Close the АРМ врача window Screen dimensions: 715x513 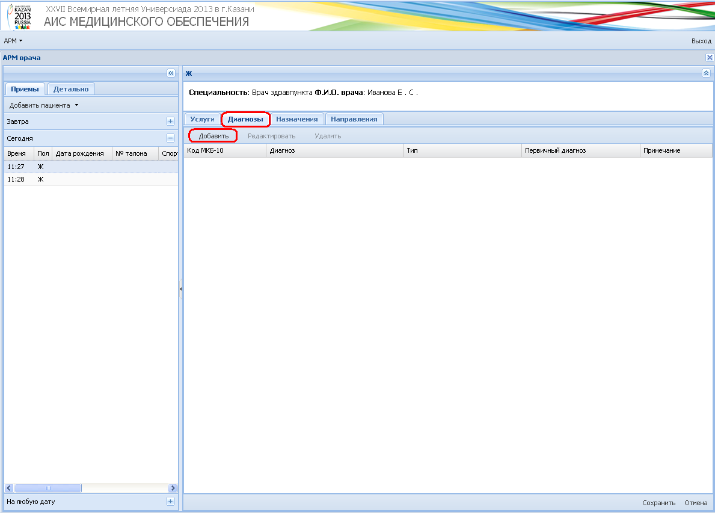[710, 58]
